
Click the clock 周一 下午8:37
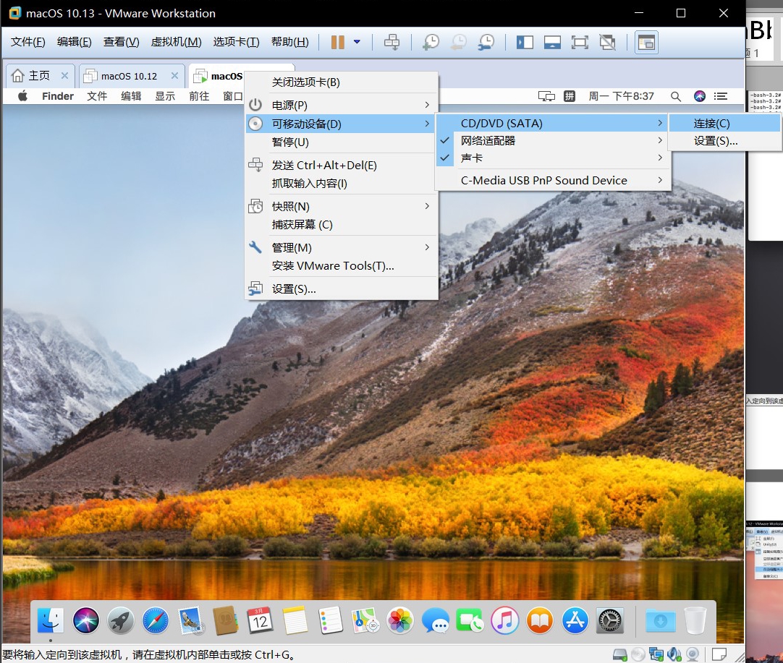pyautogui.click(x=621, y=96)
